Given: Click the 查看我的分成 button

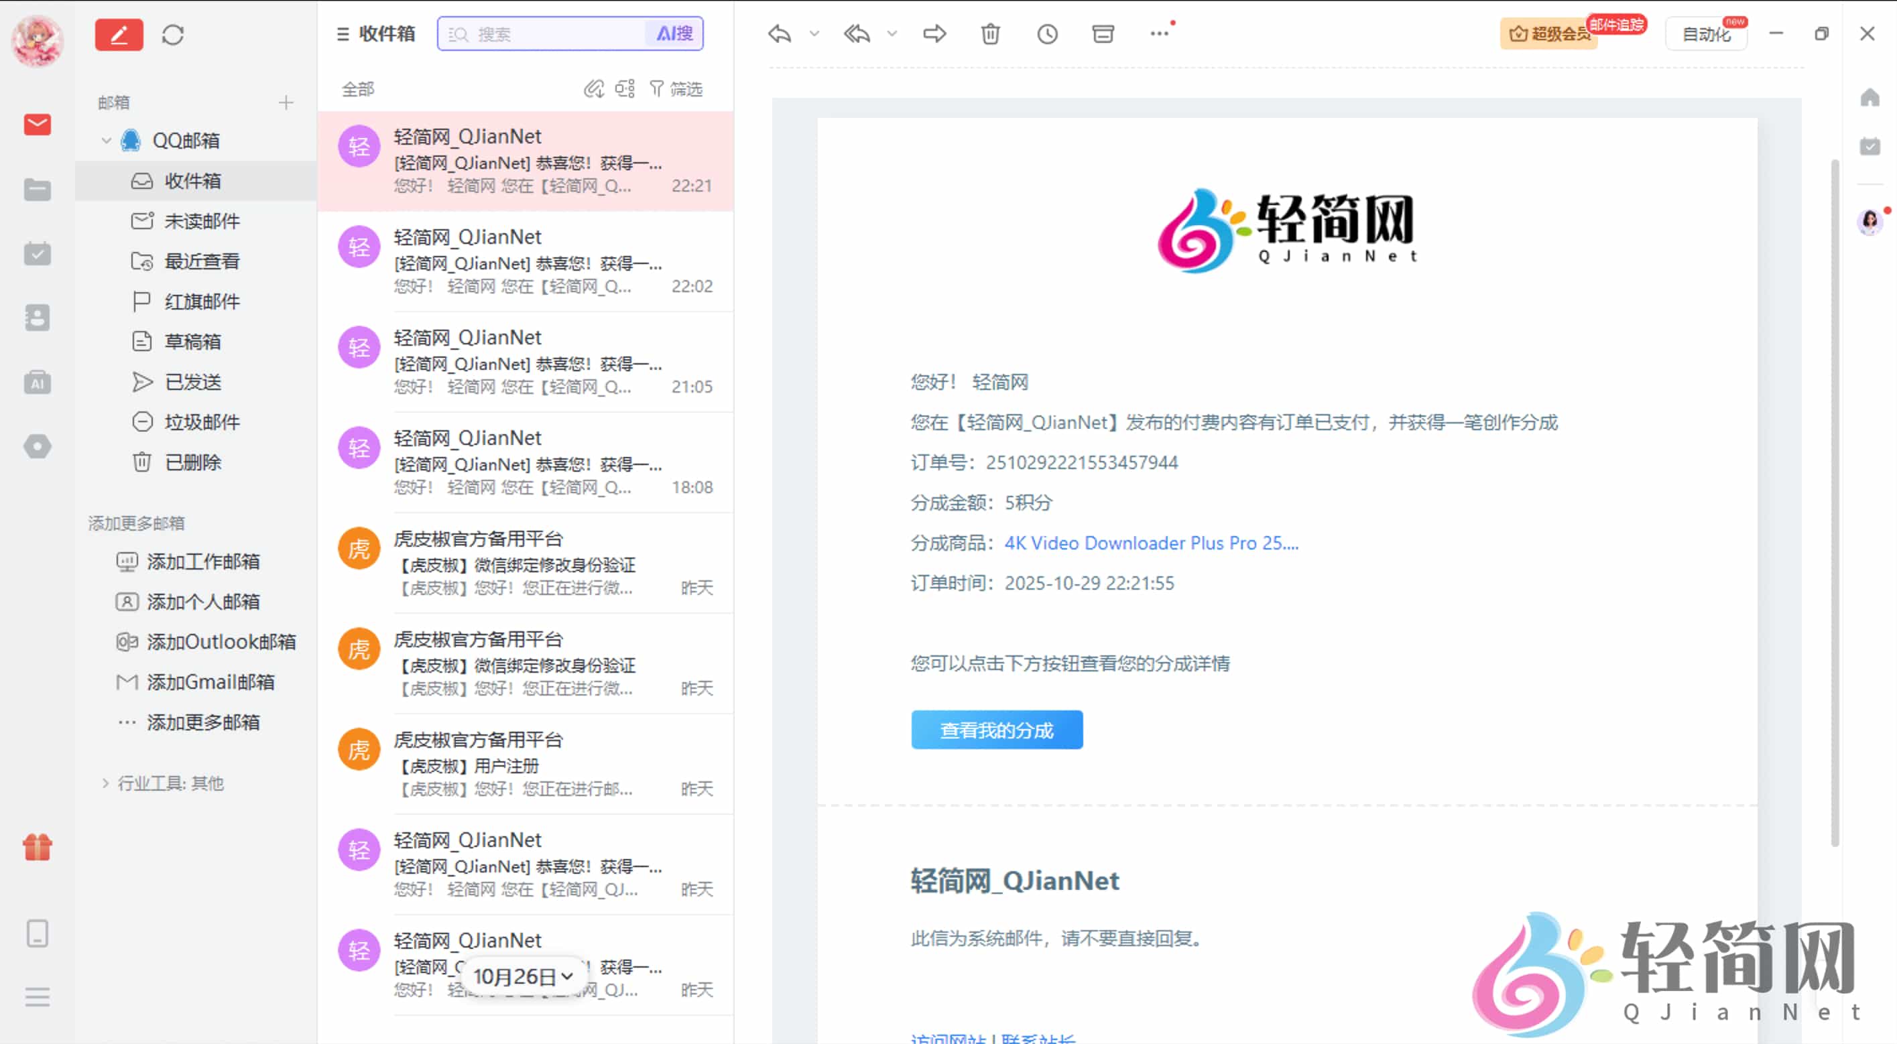Looking at the screenshot, I should (997, 730).
